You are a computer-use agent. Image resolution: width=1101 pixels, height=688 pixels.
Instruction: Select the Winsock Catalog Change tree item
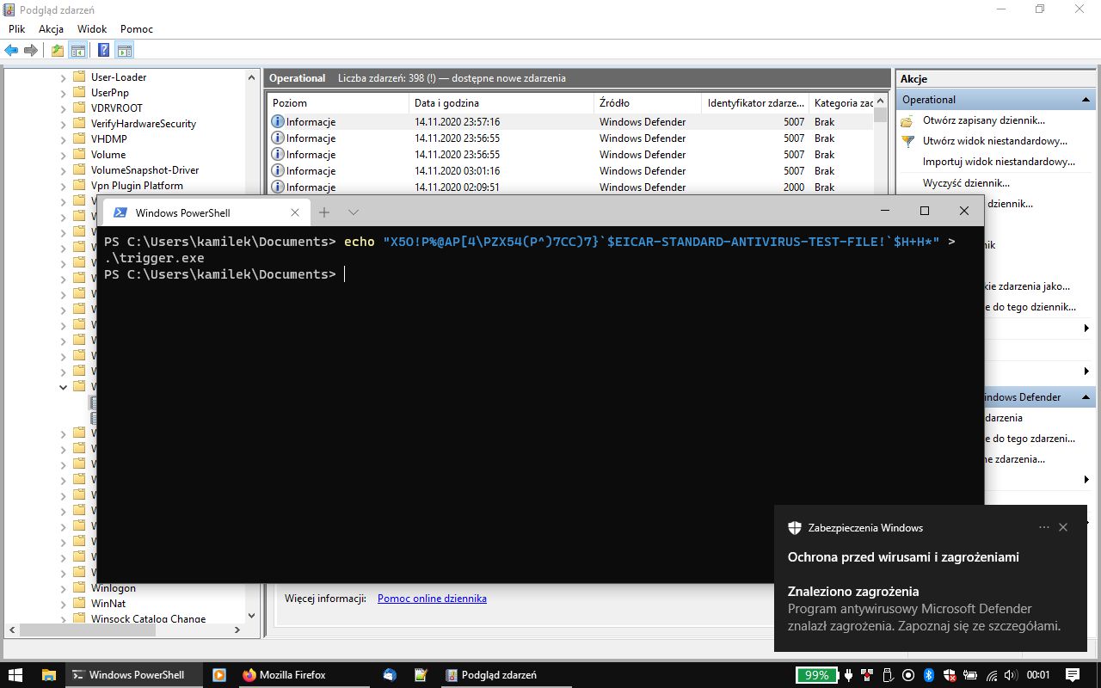(148, 619)
